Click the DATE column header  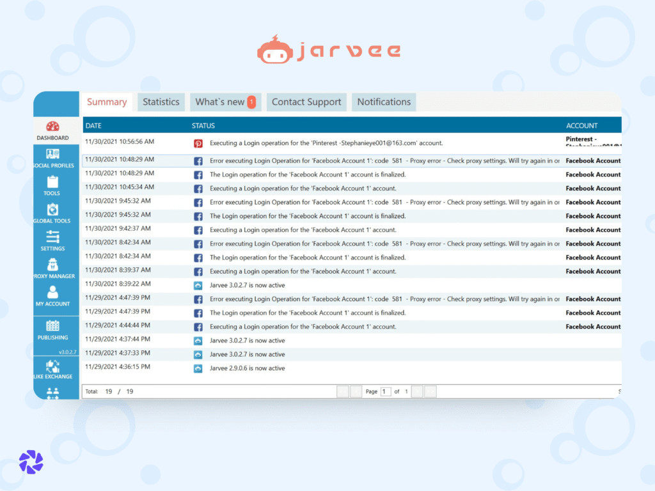[93, 125]
